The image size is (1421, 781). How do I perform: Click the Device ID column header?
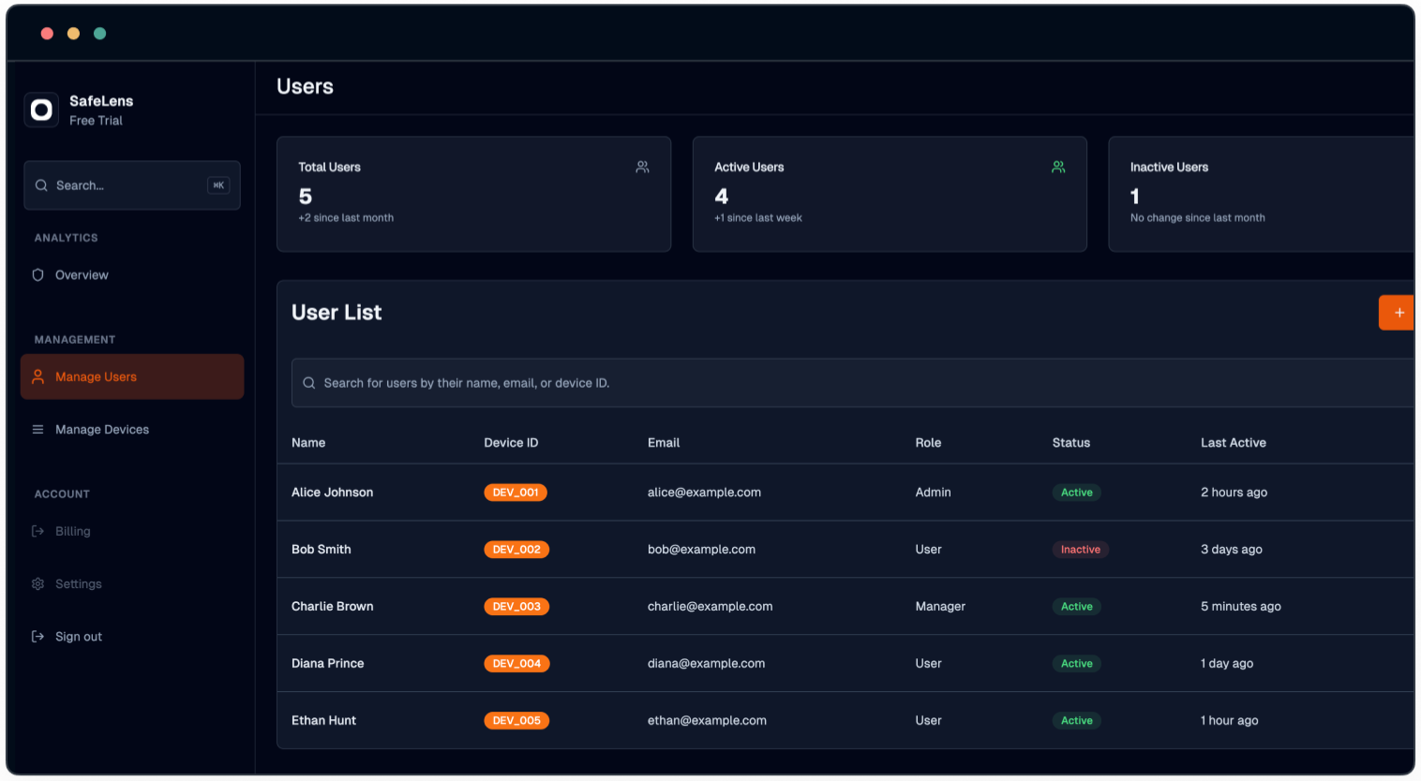click(x=511, y=443)
